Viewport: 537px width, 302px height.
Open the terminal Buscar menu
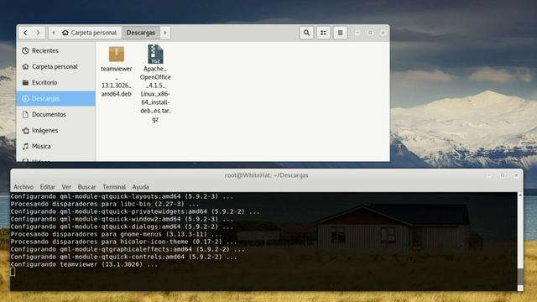(x=86, y=187)
